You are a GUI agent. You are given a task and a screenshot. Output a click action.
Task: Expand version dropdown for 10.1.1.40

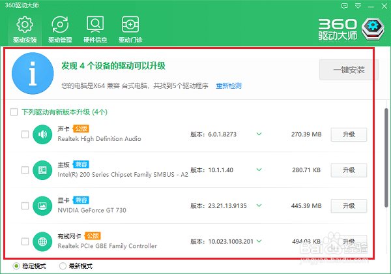pos(259,170)
